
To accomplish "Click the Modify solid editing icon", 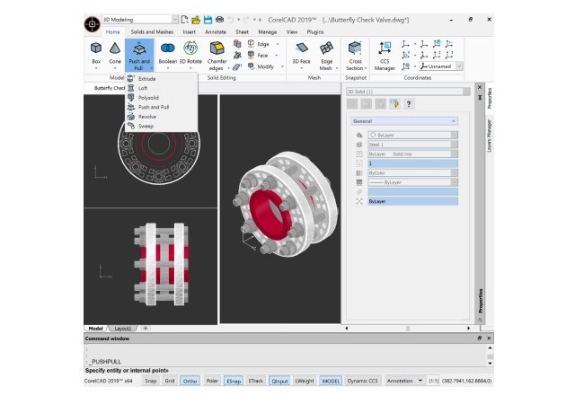I will 251,66.
